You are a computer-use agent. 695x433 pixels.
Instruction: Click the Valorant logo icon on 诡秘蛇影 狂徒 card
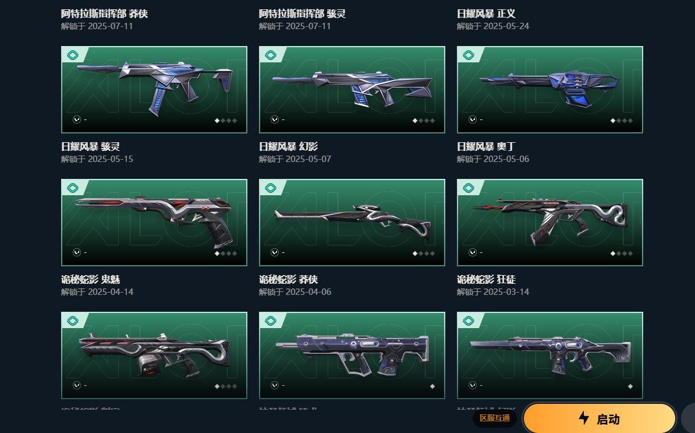(x=473, y=252)
